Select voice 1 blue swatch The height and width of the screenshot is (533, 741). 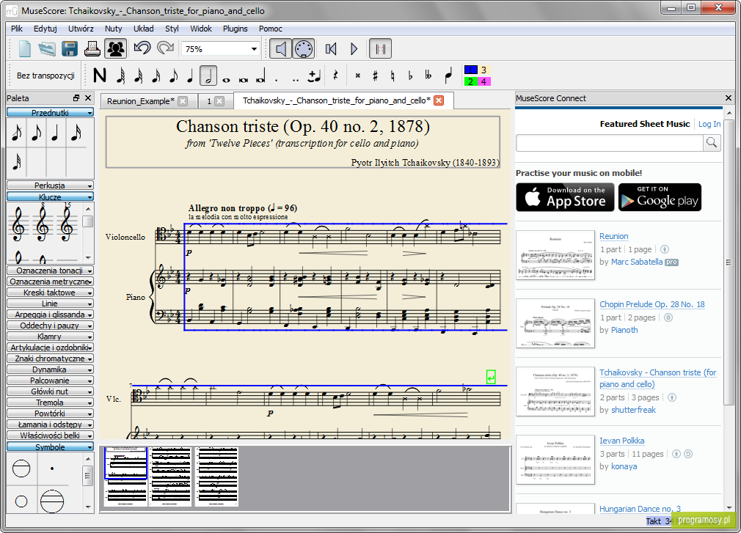point(471,70)
